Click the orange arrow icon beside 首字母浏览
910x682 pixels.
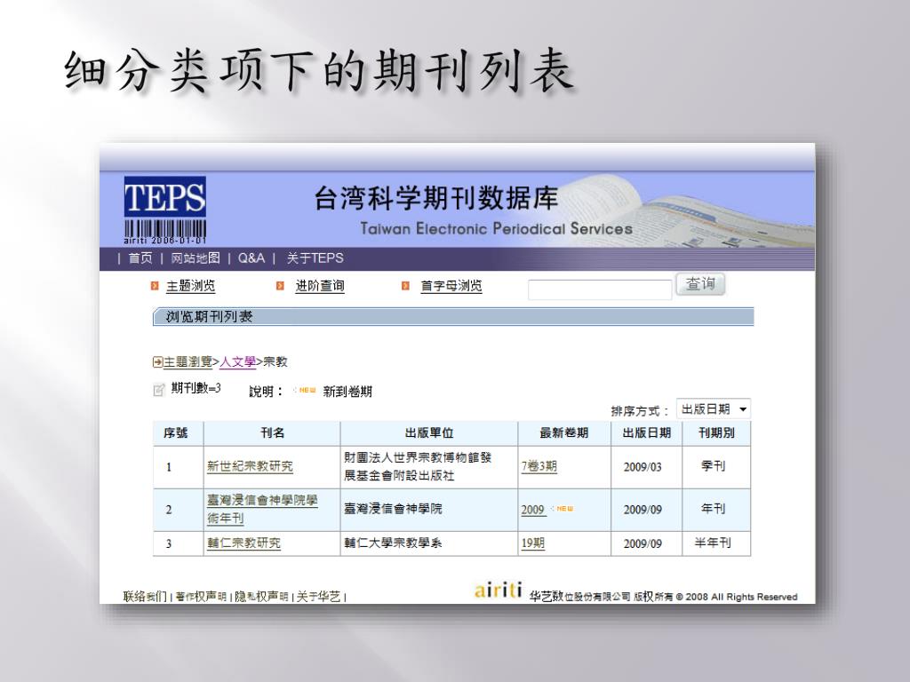pyautogui.click(x=405, y=286)
